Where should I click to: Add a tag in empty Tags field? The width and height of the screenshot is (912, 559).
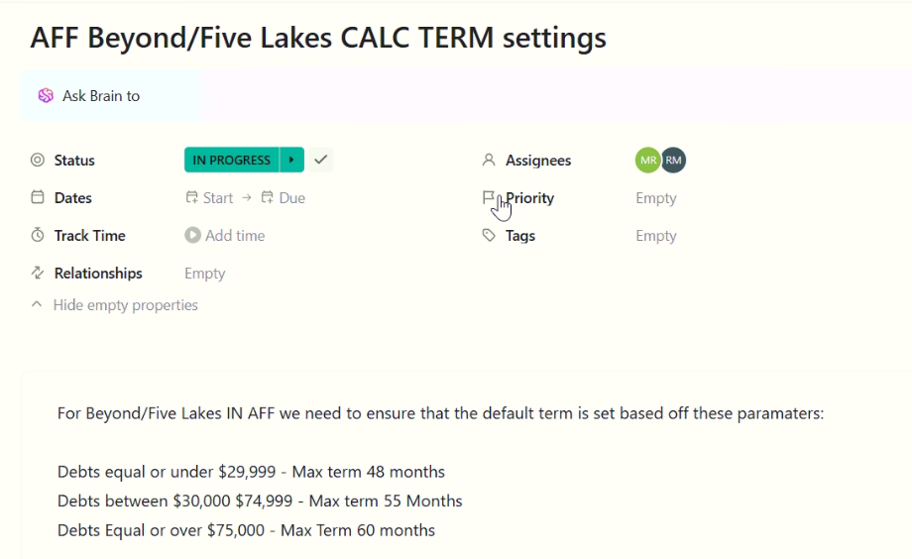pos(656,236)
